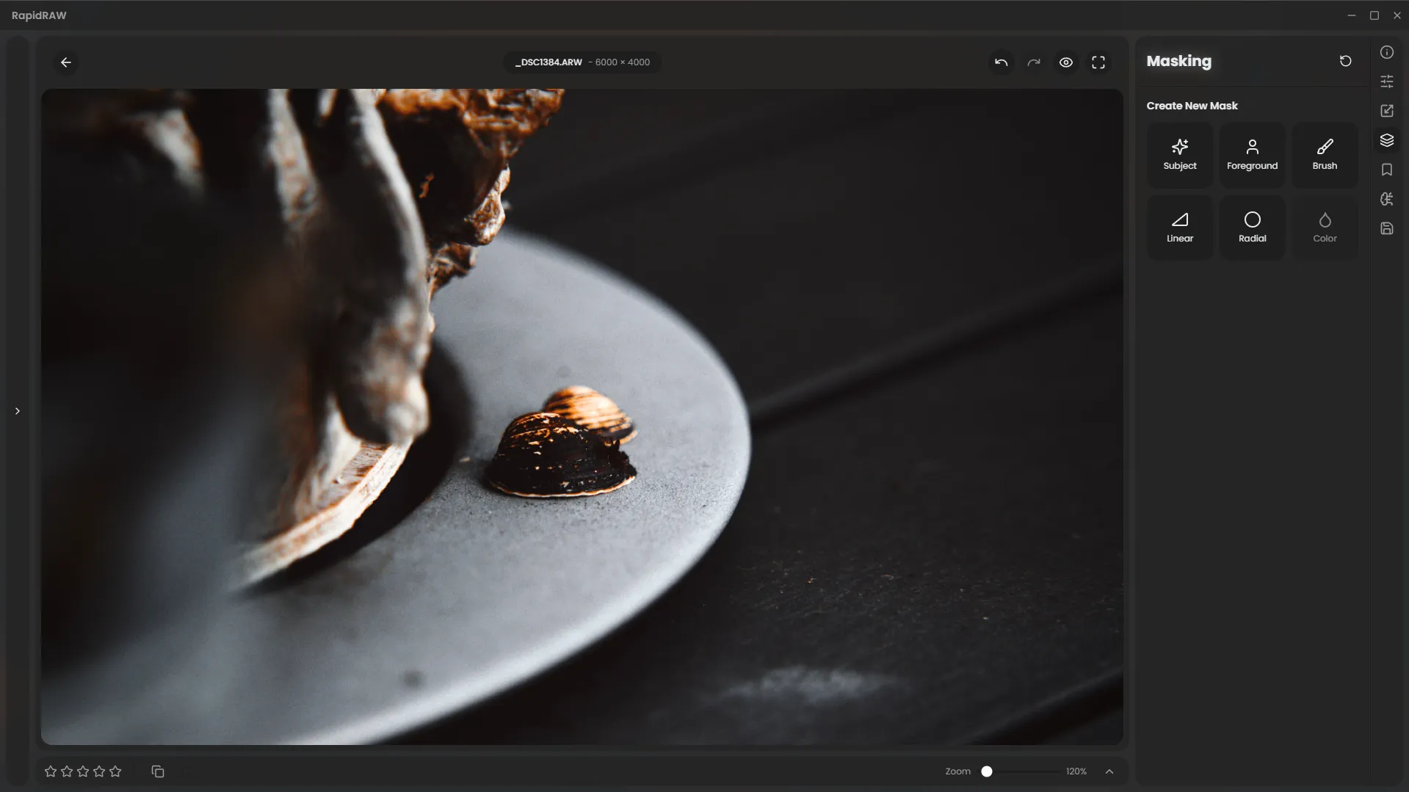Add a Linear gradient mask
The image size is (1409, 792).
coord(1179,228)
